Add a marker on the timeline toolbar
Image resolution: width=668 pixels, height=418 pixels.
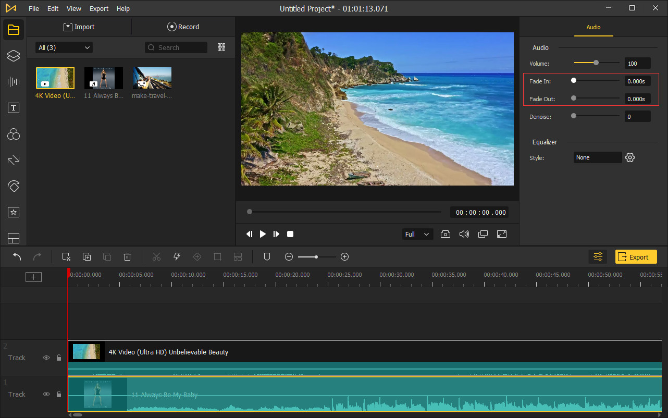pyautogui.click(x=267, y=256)
